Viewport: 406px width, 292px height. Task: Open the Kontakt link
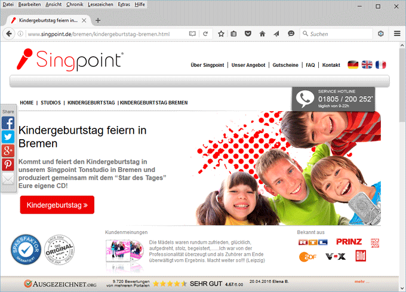coord(331,65)
